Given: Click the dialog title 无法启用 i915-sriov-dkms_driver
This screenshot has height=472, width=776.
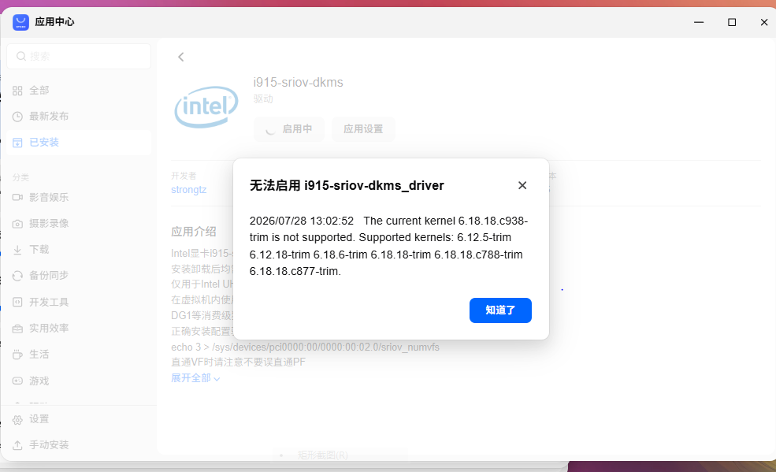Looking at the screenshot, I should click(347, 185).
